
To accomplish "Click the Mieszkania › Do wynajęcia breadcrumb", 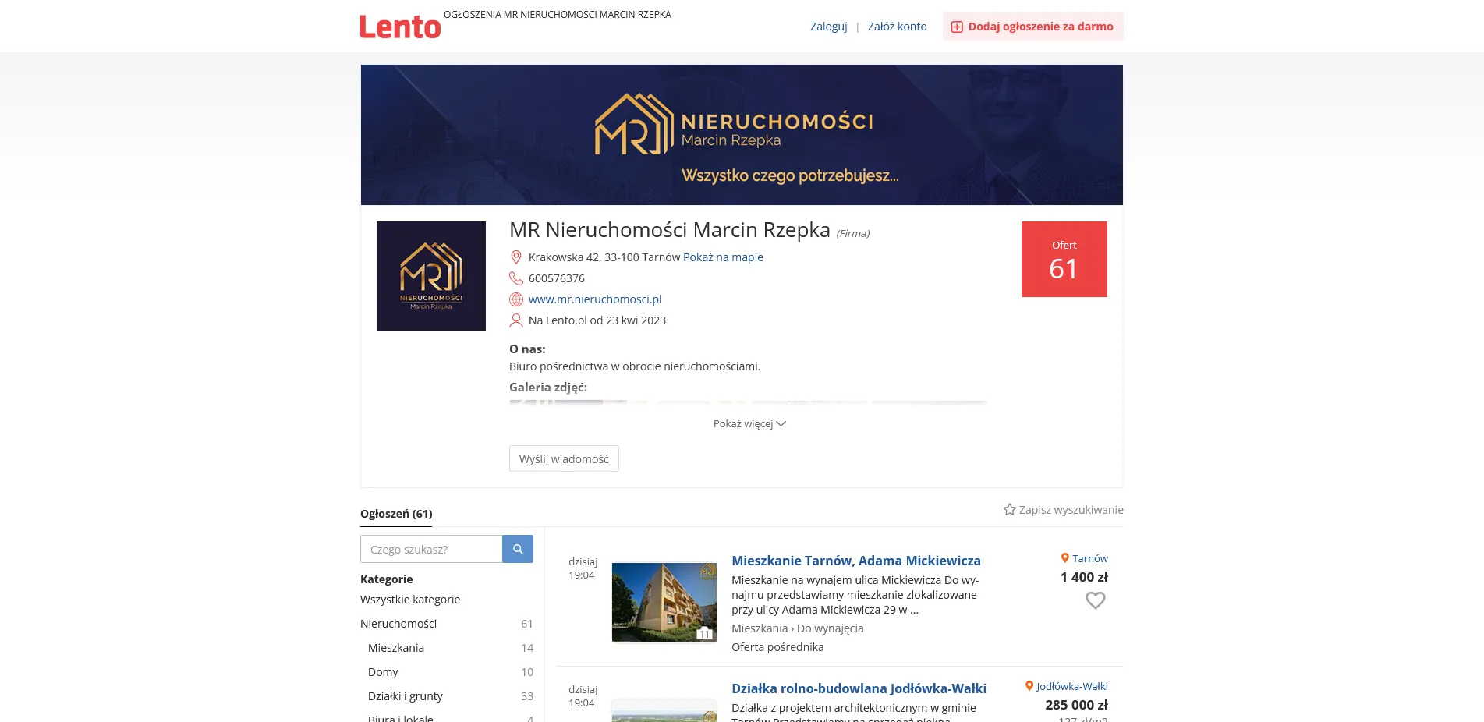I will [x=797, y=628].
